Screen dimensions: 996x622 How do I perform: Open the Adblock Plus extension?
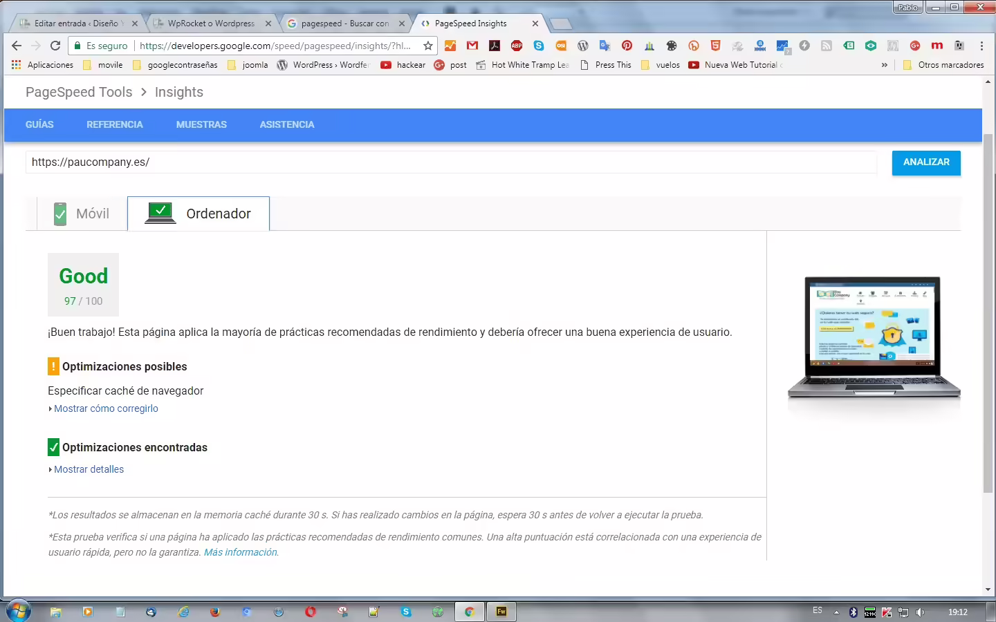tap(517, 46)
